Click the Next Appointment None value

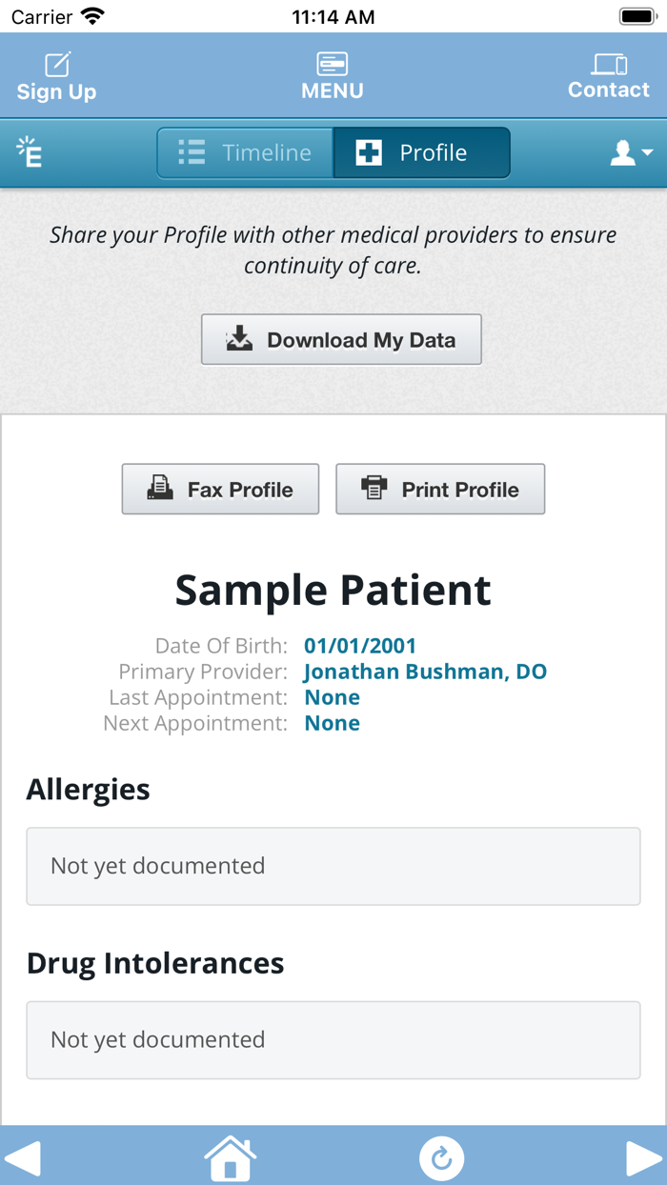pyautogui.click(x=332, y=723)
